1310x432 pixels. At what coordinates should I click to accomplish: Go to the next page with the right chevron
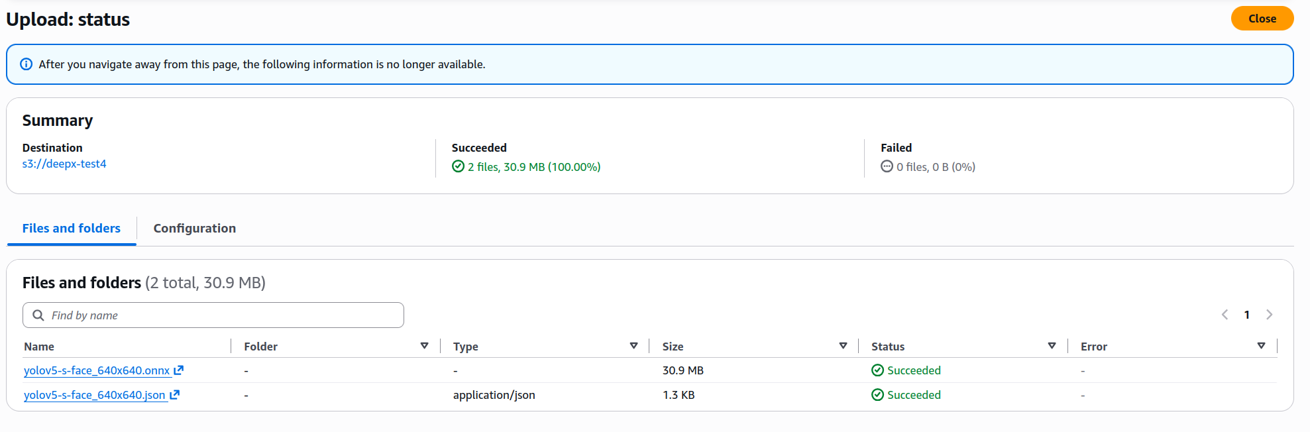coord(1269,315)
